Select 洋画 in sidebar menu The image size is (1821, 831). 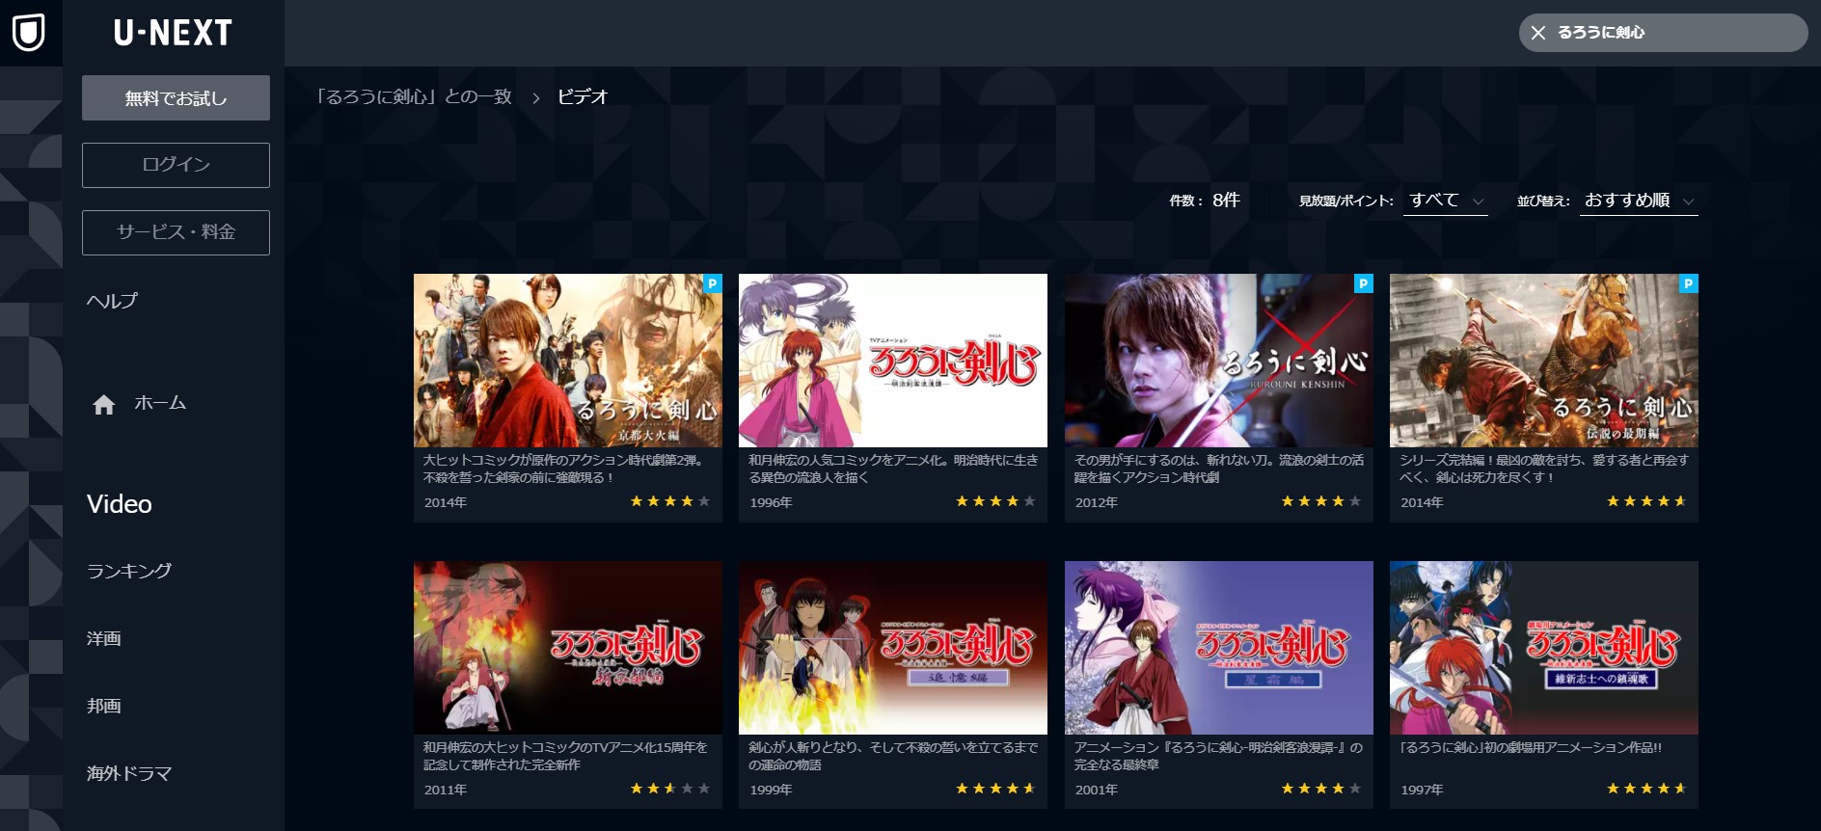pyautogui.click(x=104, y=638)
